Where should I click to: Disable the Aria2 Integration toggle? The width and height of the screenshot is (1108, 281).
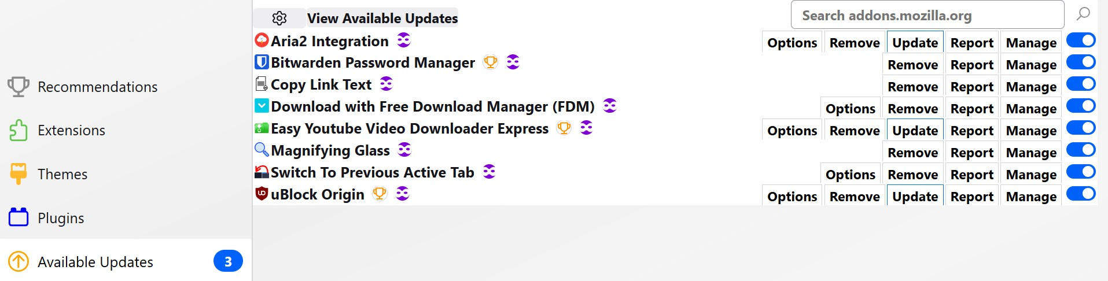pyautogui.click(x=1080, y=40)
